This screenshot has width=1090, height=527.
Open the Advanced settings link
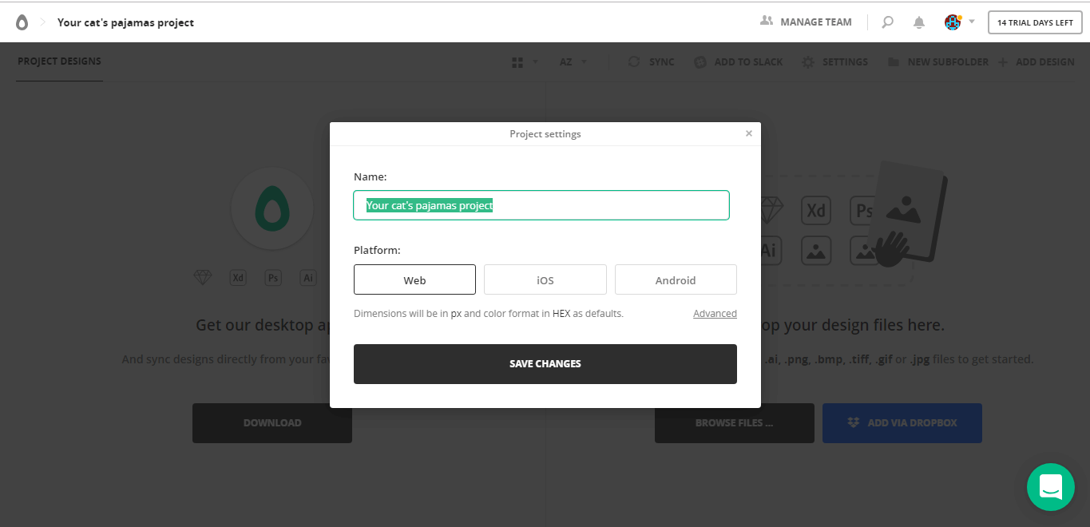715,314
